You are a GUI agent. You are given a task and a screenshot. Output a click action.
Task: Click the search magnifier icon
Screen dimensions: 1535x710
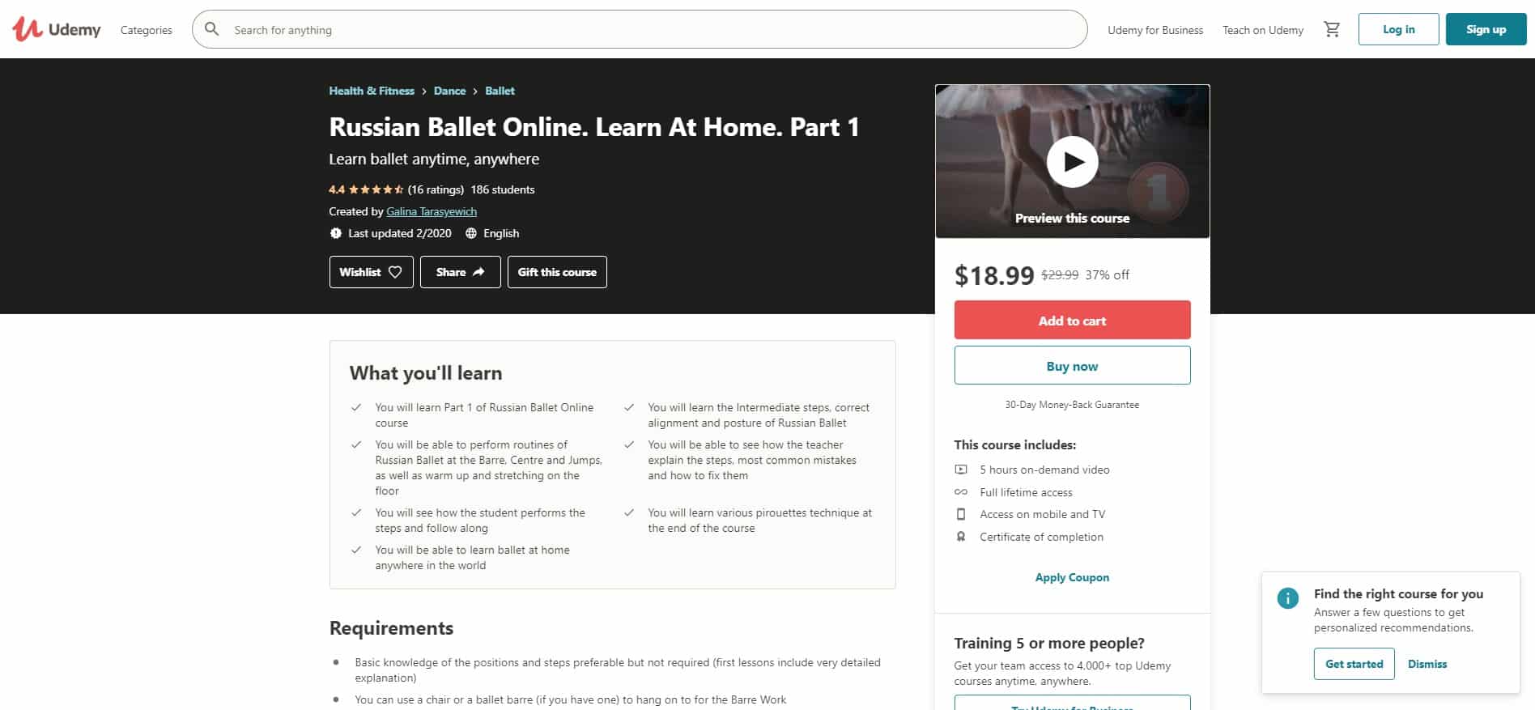(x=211, y=29)
